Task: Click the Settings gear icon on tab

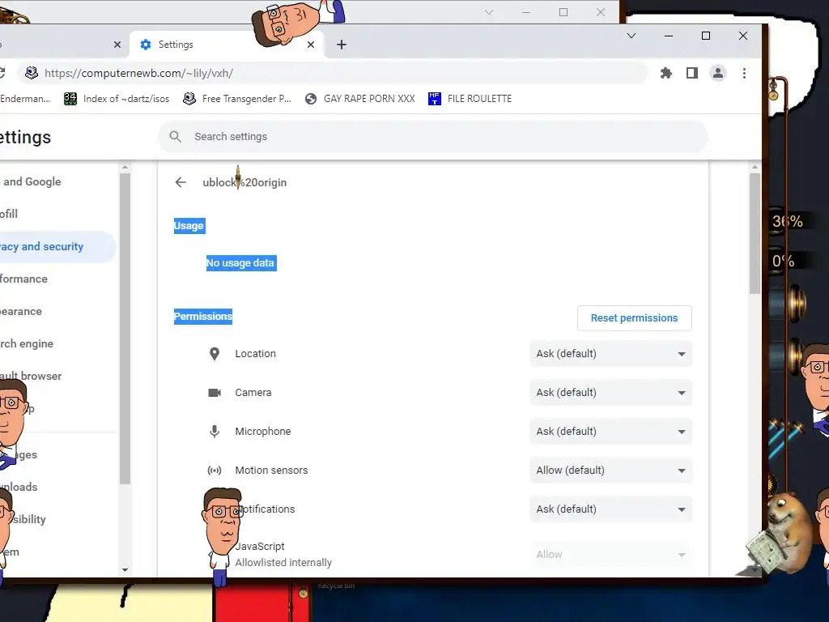Action: tap(146, 45)
